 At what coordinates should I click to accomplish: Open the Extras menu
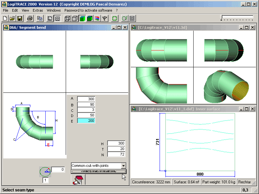(38, 10)
